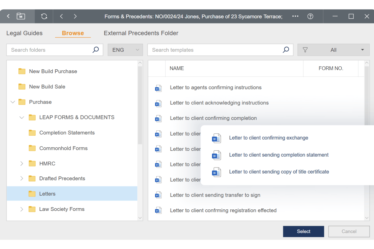This screenshot has width=374, height=249.
Task: Select 'Letter to agents confirming instructions'
Action: [216, 88]
